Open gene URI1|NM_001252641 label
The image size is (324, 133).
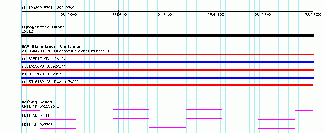(x=40, y=106)
